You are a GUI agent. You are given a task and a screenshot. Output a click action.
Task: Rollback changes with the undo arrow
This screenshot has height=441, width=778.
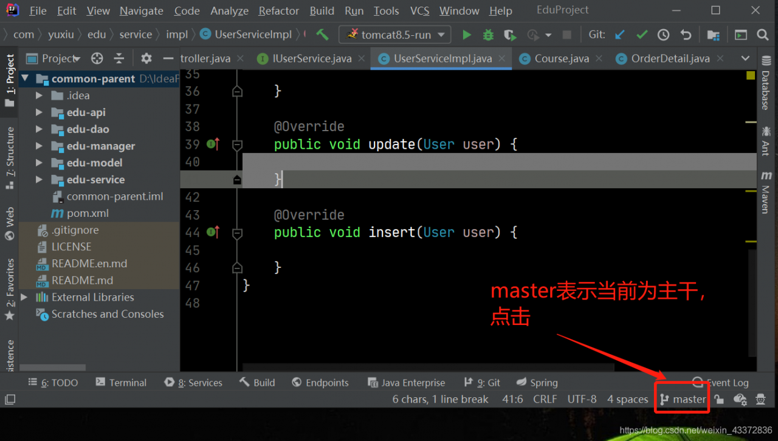click(x=686, y=35)
